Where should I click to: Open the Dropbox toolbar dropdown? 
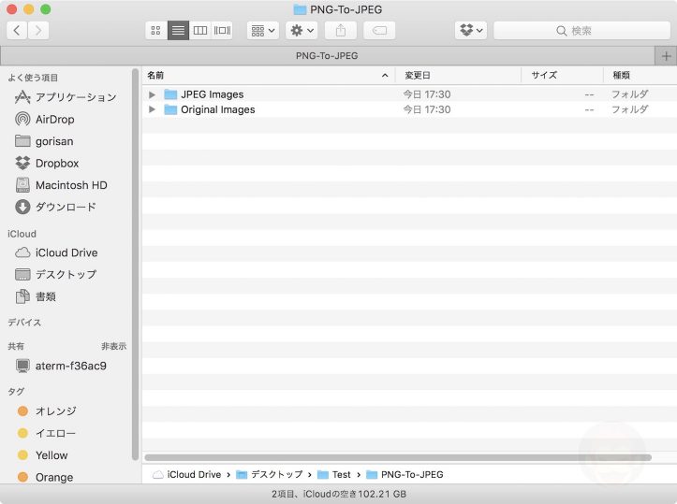(x=471, y=31)
